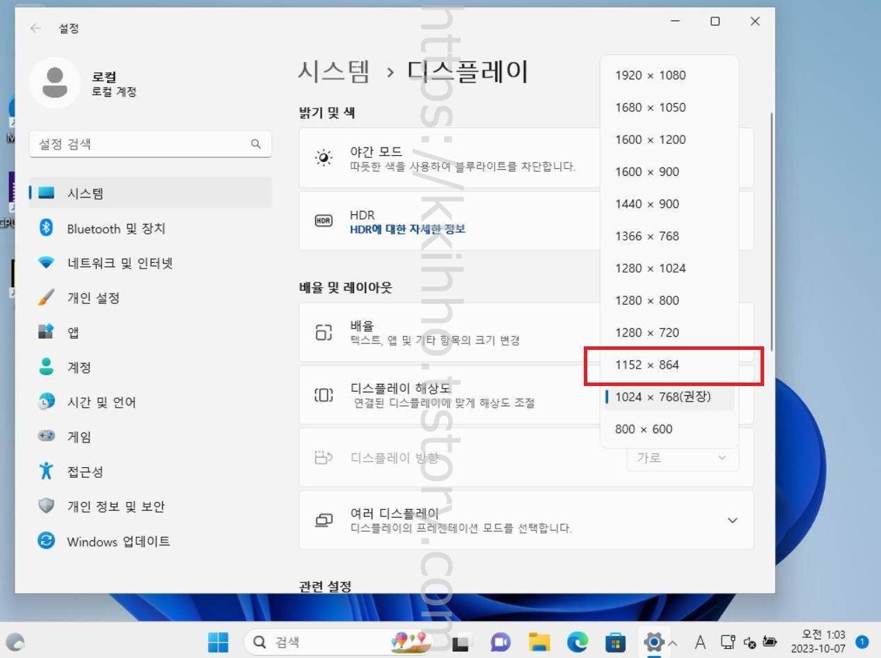This screenshot has width=881, height=658.
Task: Open 접근성 settings
Action: click(150, 472)
